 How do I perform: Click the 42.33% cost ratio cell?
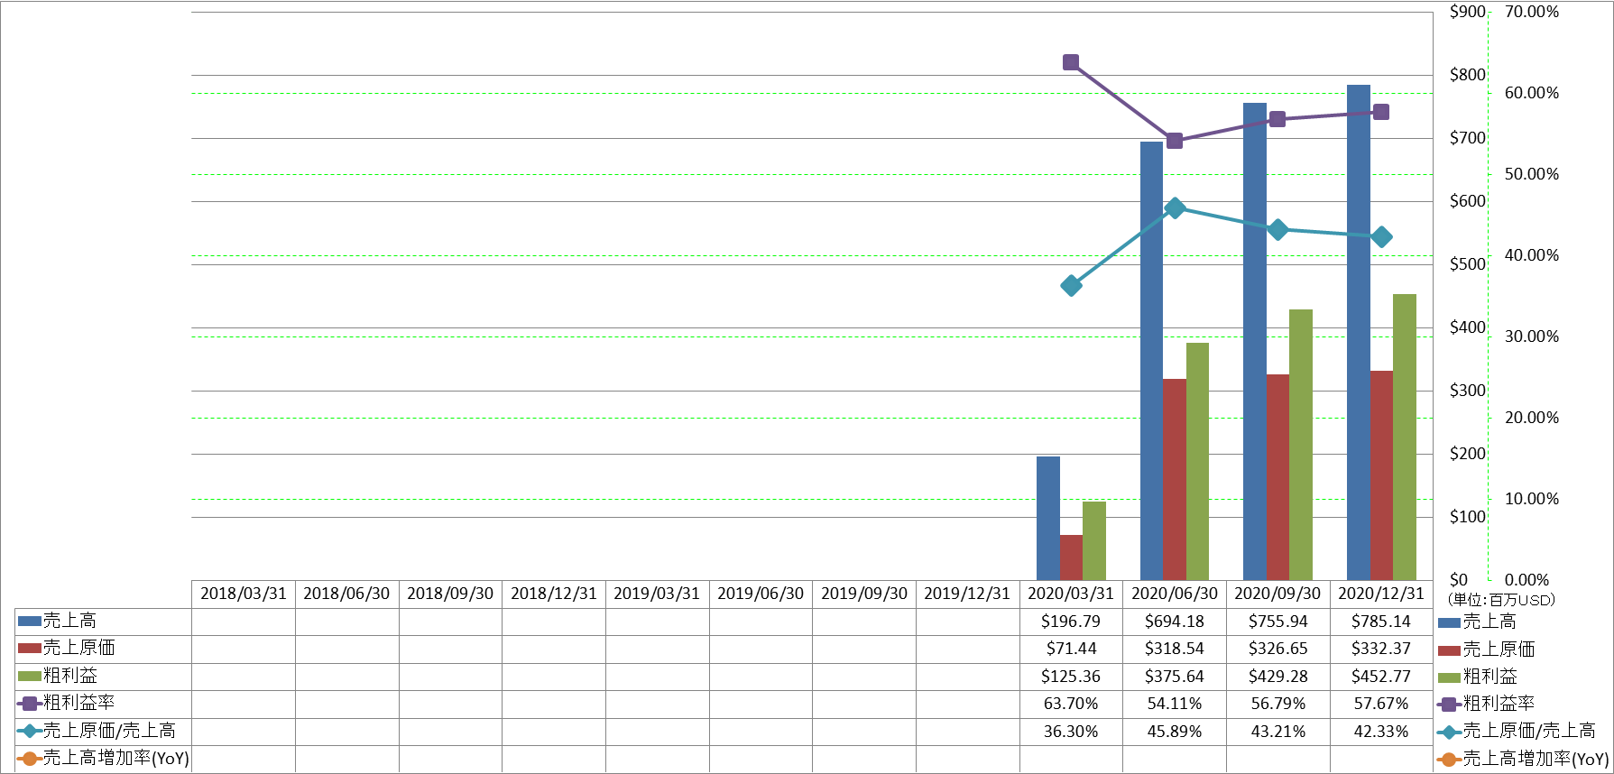click(x=1381, y=732)
